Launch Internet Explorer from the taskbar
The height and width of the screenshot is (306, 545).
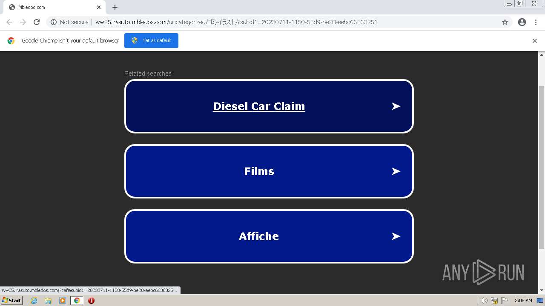pyautogui.click(x=34, y=300)
